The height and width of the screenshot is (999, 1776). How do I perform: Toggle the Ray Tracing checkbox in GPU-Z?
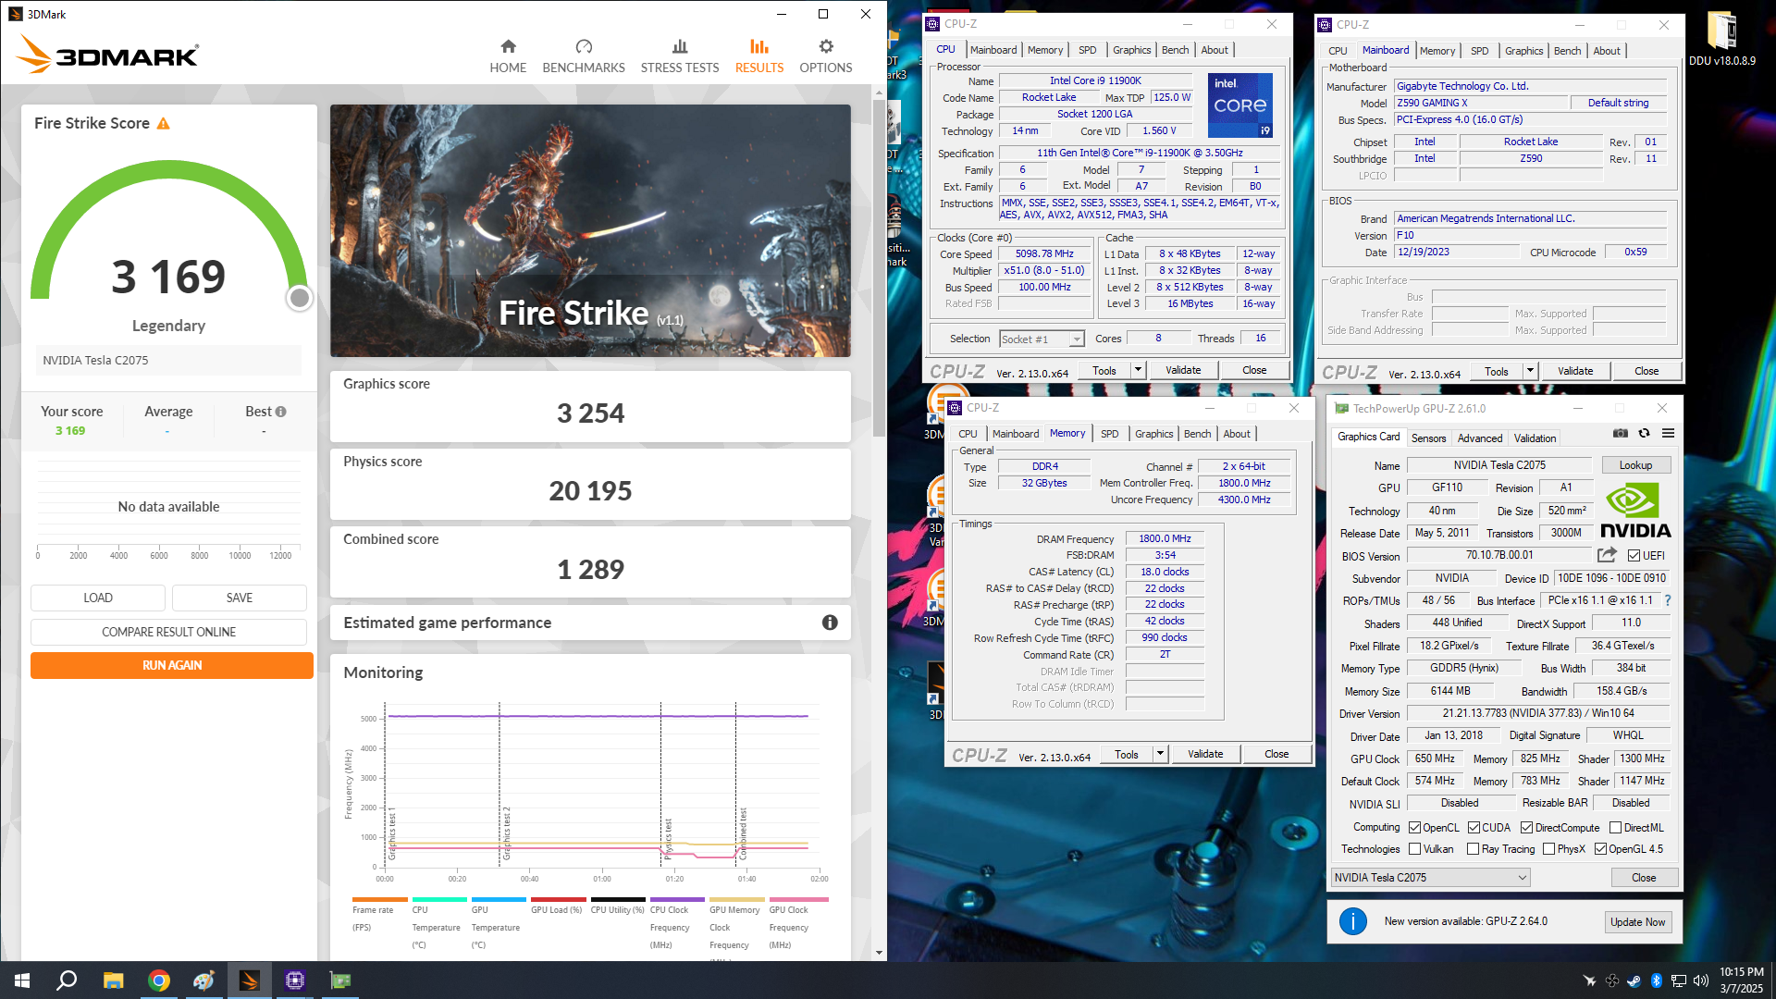point(1473,849)
